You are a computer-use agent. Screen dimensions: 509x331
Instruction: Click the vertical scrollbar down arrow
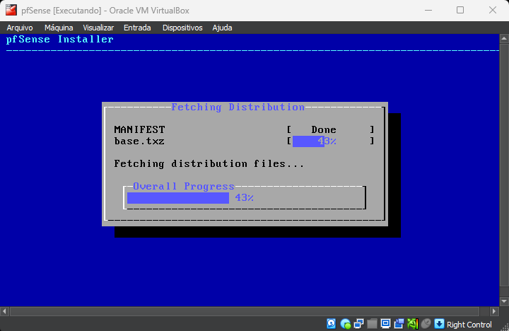504,301
